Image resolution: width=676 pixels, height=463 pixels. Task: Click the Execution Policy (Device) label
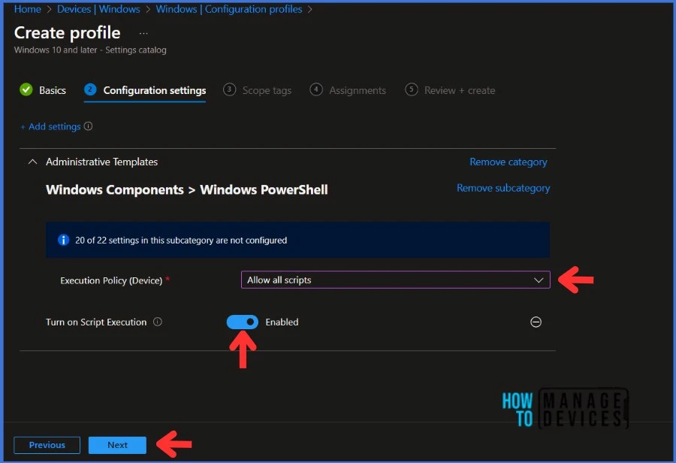click(111, 280)
